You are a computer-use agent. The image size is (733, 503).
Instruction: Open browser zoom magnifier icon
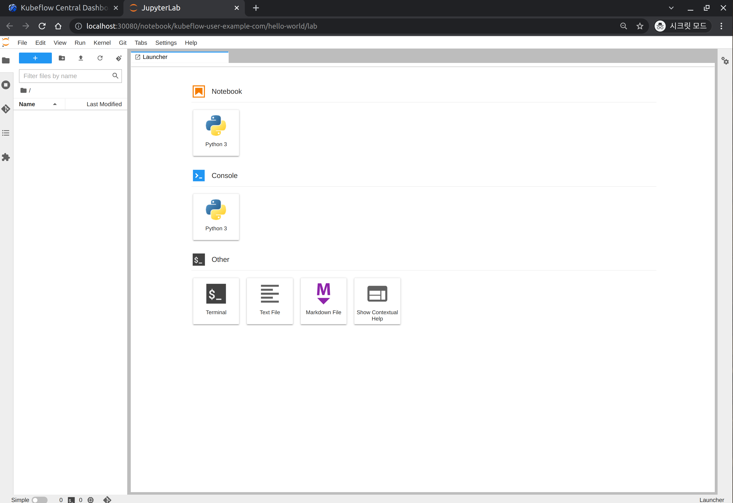(623, 26)
